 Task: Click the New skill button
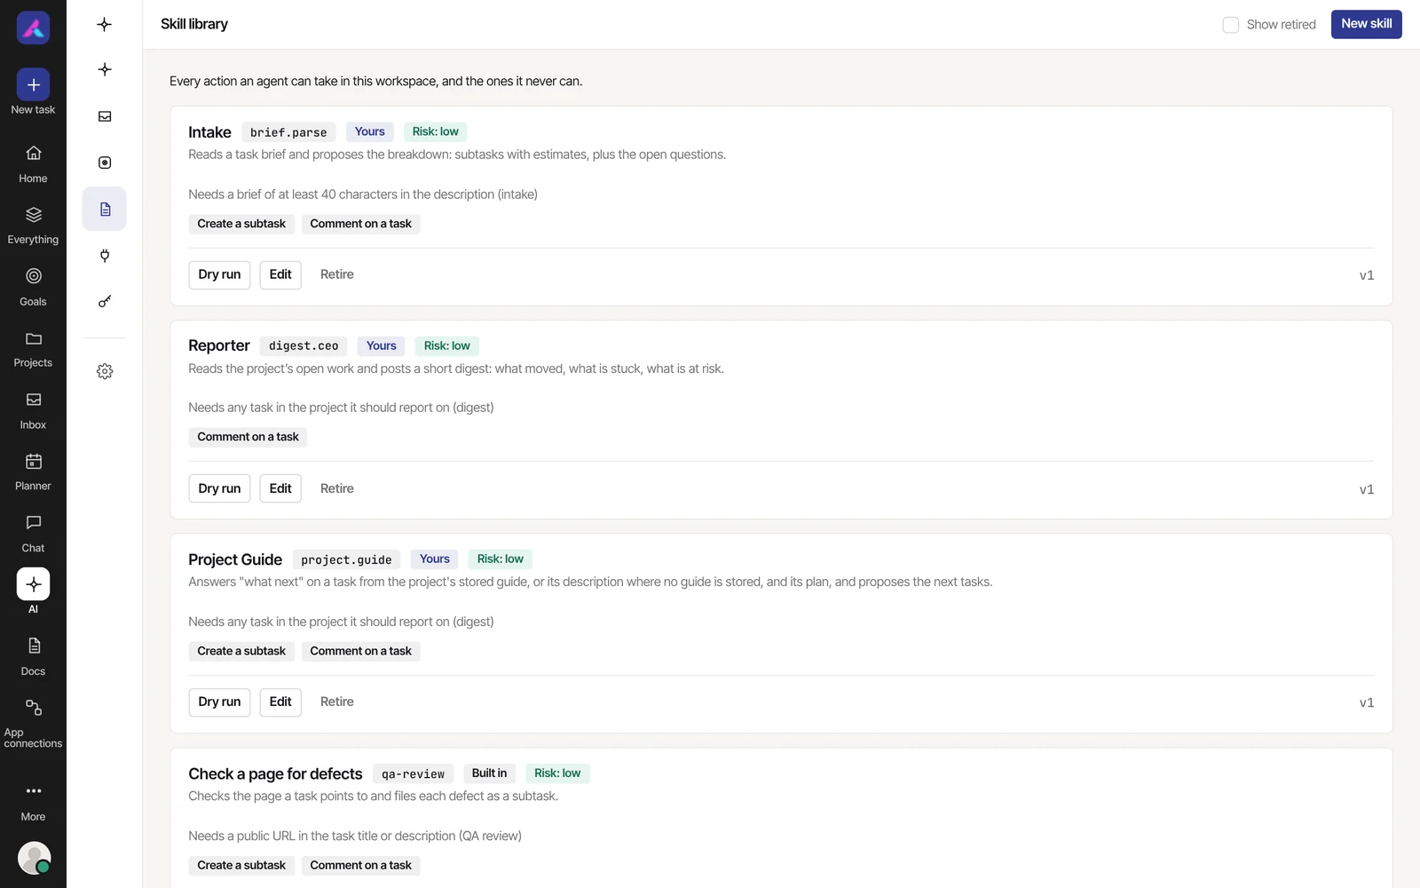tap(1366, 24)
